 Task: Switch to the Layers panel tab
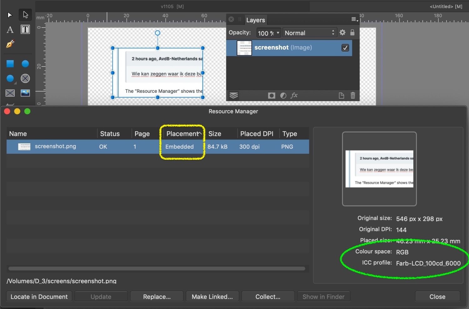[x=255, y=20]
